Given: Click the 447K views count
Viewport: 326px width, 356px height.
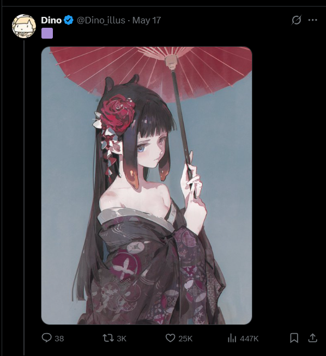Looking at the screenshot, I should [249, 339].
